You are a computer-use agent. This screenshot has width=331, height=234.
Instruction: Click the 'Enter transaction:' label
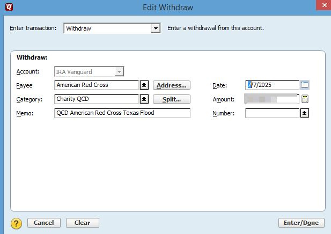[33, 28]
